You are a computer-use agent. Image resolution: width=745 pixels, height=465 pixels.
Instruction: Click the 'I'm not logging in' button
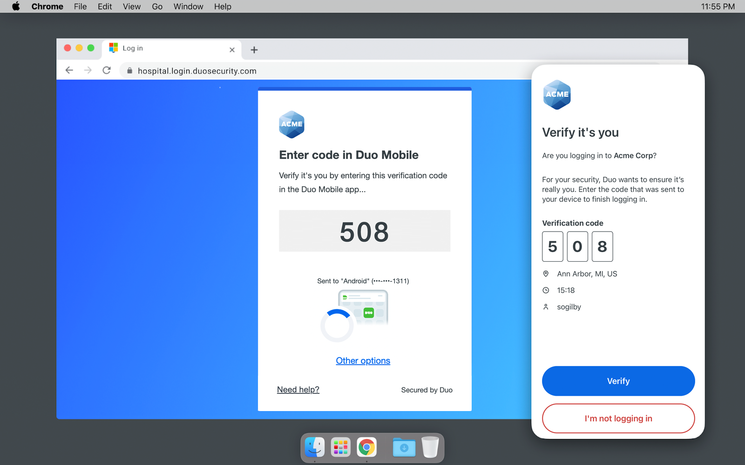pyautogui.click(x=618, y=418)
